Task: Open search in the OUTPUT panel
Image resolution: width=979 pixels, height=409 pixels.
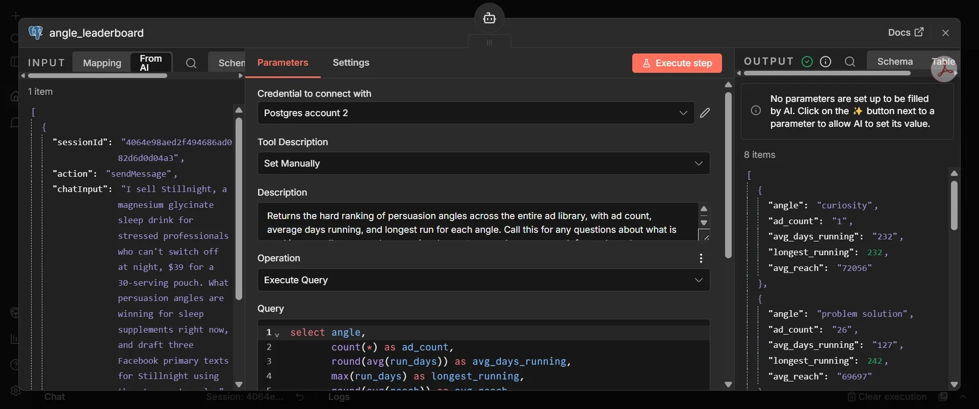Action: [x=850, y=62]
